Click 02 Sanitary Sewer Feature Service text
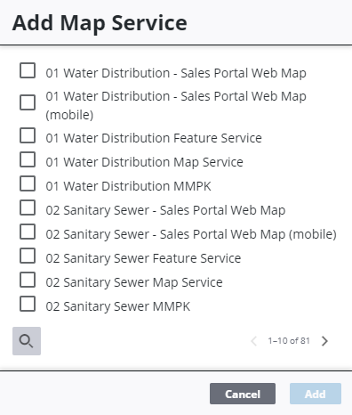Image resolution: width=352 pixels, height=415 pixels. click(143, 258)
